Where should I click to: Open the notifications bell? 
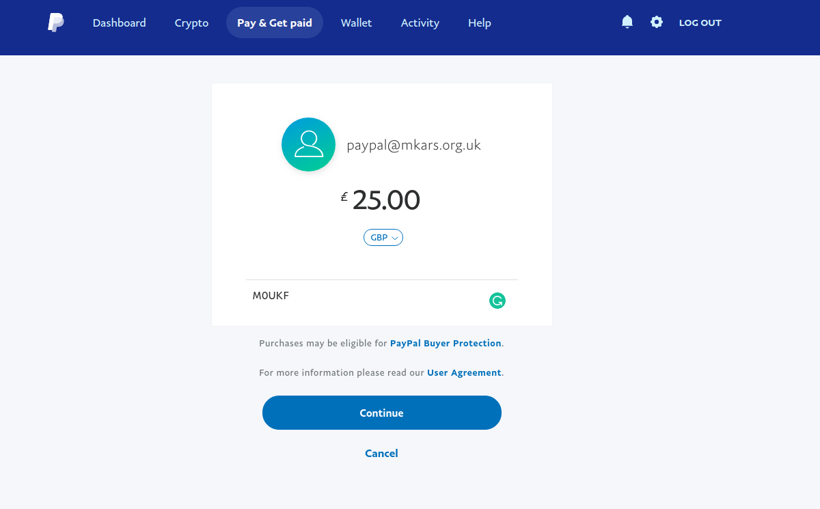pyautogui.click(x=627, y=23)
